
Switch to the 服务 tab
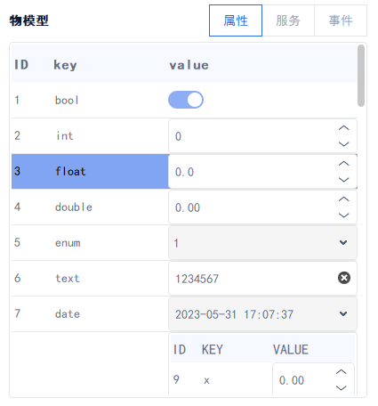coord(288,20)
